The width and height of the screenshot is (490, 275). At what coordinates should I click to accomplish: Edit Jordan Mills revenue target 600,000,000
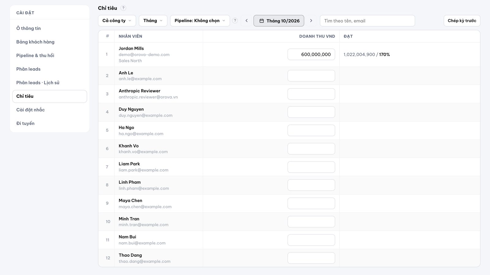(311, 54)
